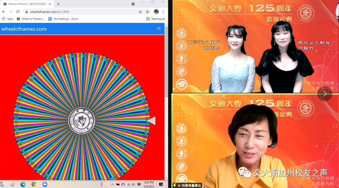
Task: Spin the wheel by clicking its center logo
Action: pyautogui.click(x=81, y=121)
